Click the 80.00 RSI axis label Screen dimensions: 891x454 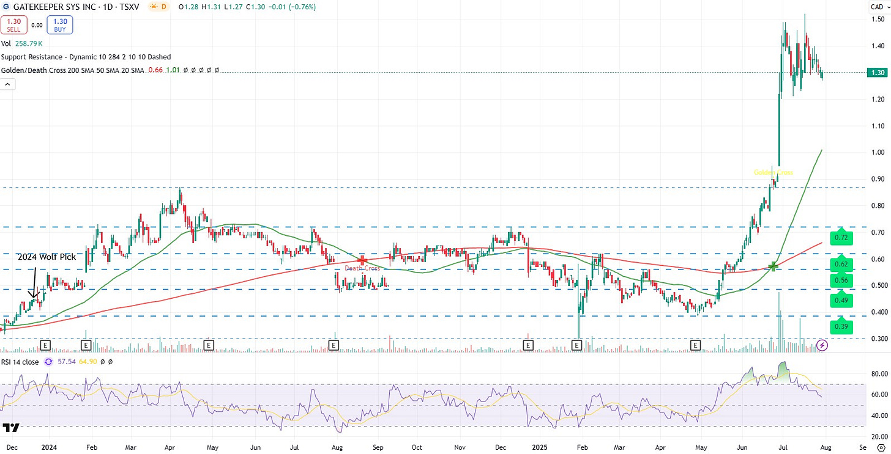pos(879,373)
